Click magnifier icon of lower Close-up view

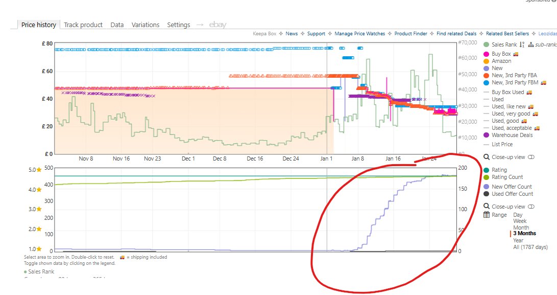(487, 207)
